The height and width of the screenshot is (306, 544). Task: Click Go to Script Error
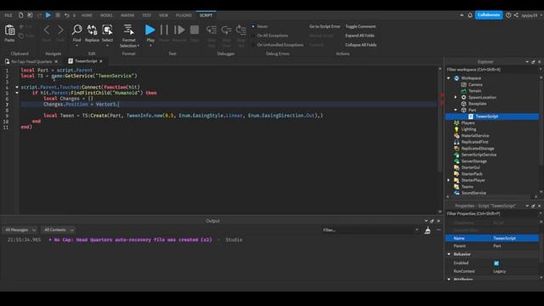(325, 26)
